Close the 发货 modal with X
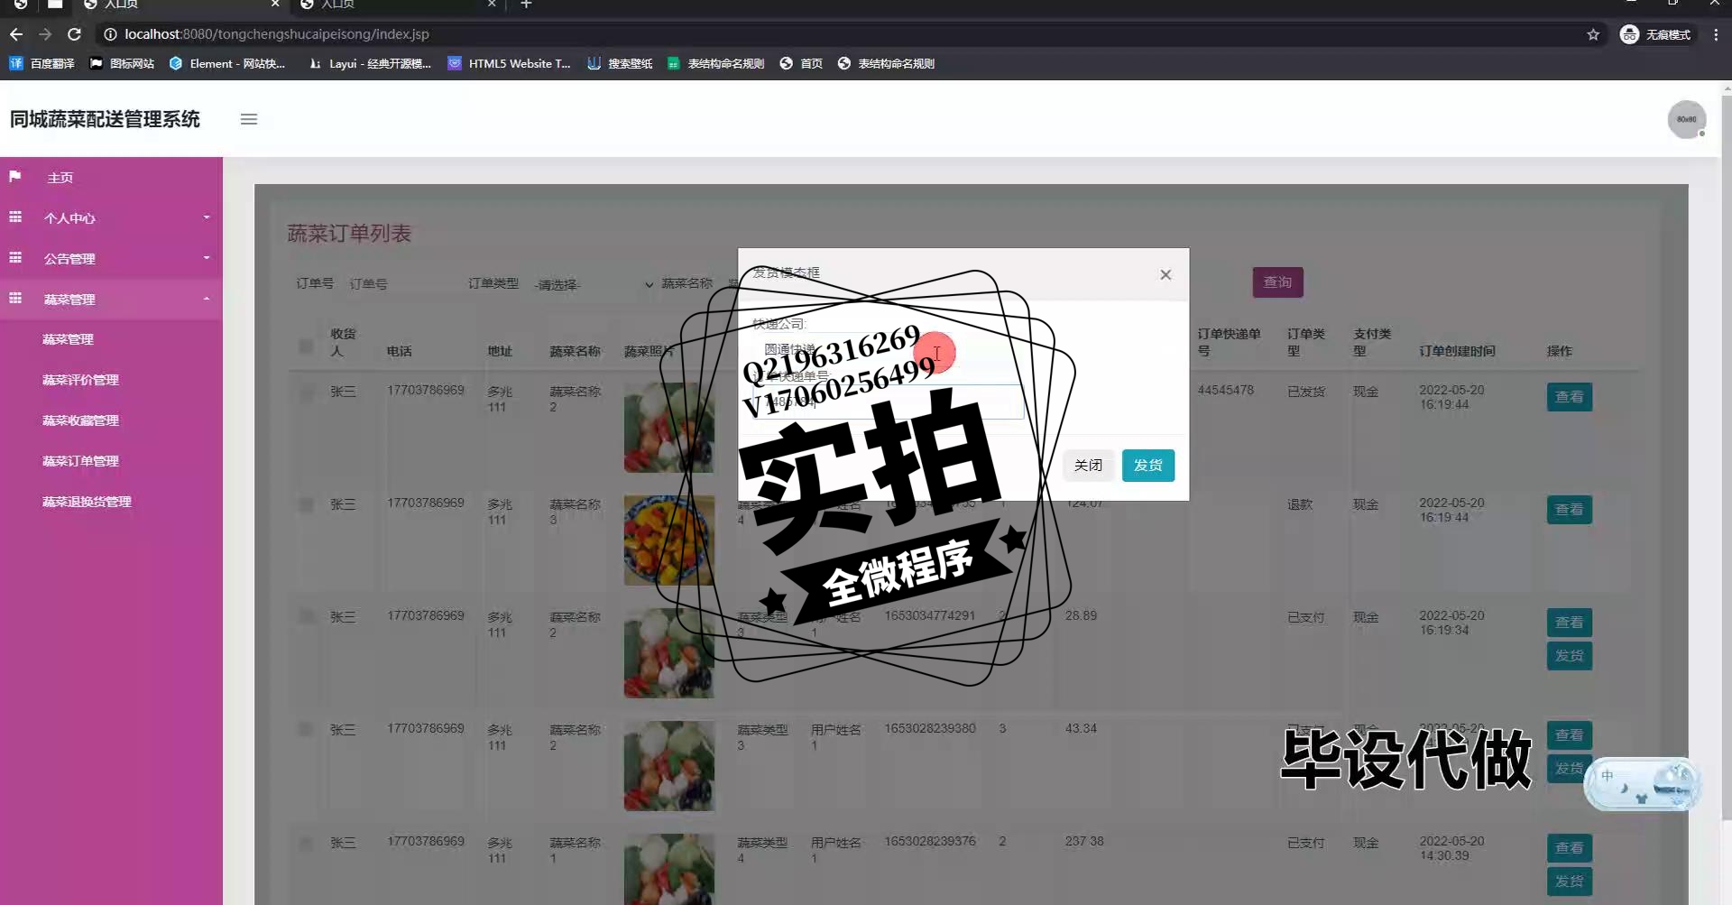This screenshot has height=905, width=1732. coord(1165,274)
